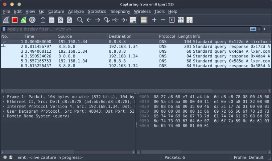Viewport: 272px width, 161px height.
Task: Sort by the No. column header
Action: (x=12, y=36)
